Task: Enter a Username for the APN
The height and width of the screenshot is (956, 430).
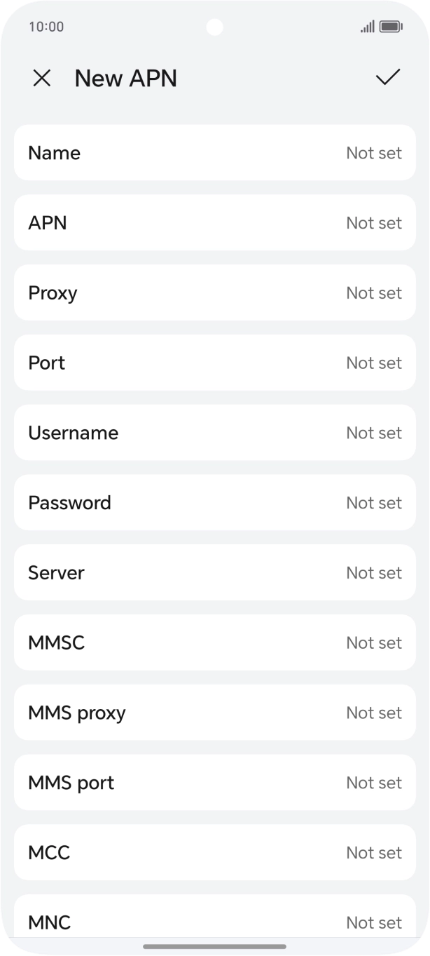Action: click(214, 433)
